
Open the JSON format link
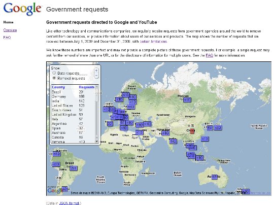point(69,203)
